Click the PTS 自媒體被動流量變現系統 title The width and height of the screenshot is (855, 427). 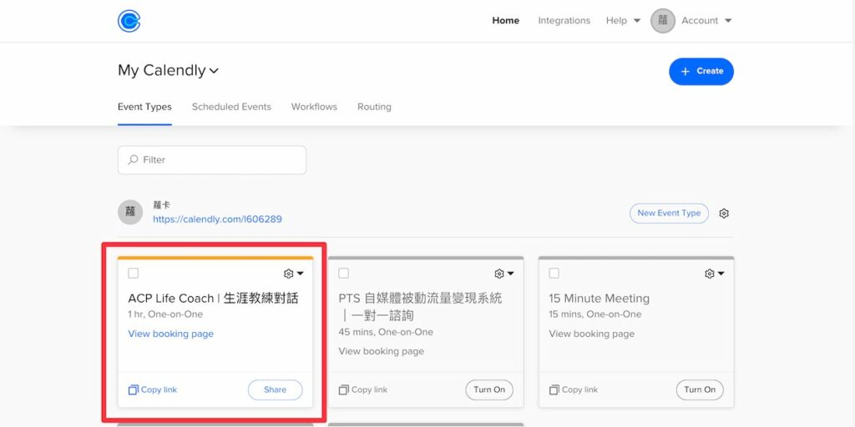421,307
